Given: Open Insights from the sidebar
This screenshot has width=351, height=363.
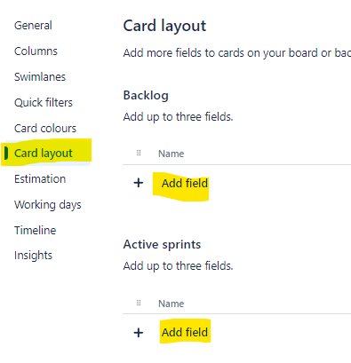Looking at the screenshot, I should coord(33,256).
